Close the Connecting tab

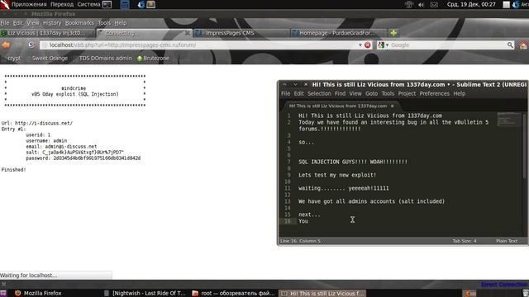tap(188, 33)
